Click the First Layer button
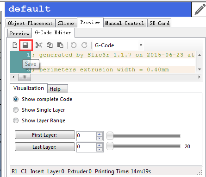Screen dimensions: 206x177 45,135
